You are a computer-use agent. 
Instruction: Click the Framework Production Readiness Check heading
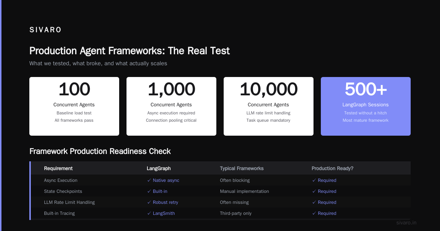pyautogui.click(x=100, y=151)
